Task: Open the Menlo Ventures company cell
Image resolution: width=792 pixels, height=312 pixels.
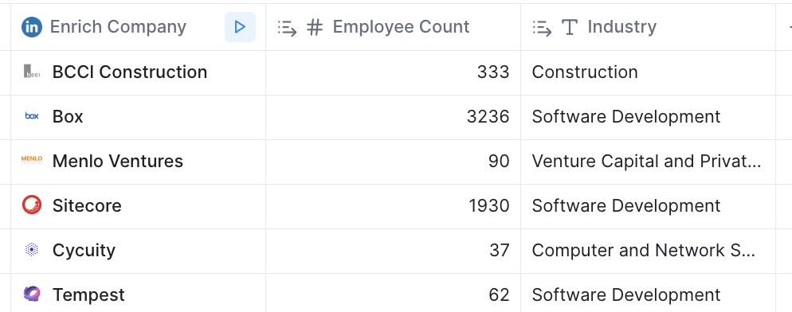Action: tap(139, 162)
